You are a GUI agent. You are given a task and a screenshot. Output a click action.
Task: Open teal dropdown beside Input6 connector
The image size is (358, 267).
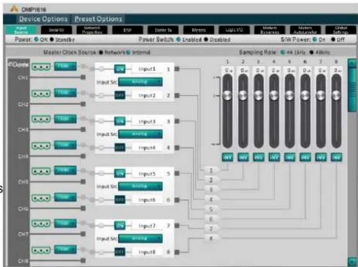[x=65, y=197]
